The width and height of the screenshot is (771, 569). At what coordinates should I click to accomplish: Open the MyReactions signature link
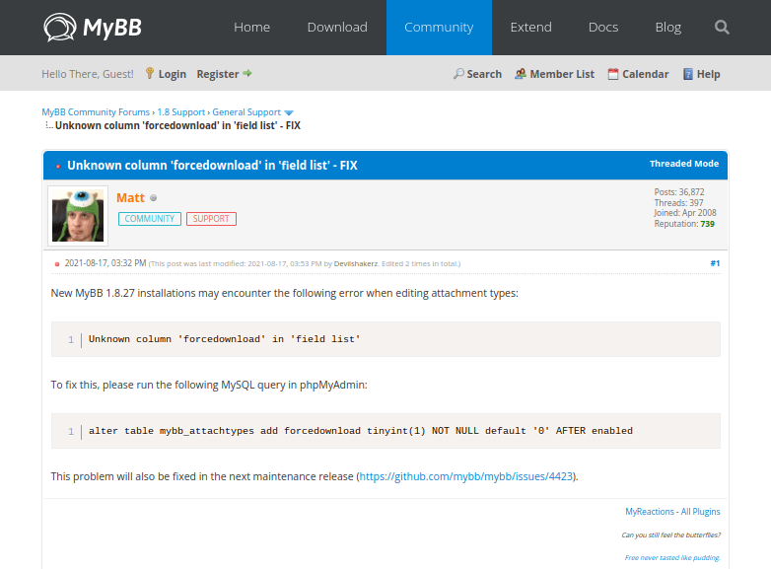tap(649, 512)
